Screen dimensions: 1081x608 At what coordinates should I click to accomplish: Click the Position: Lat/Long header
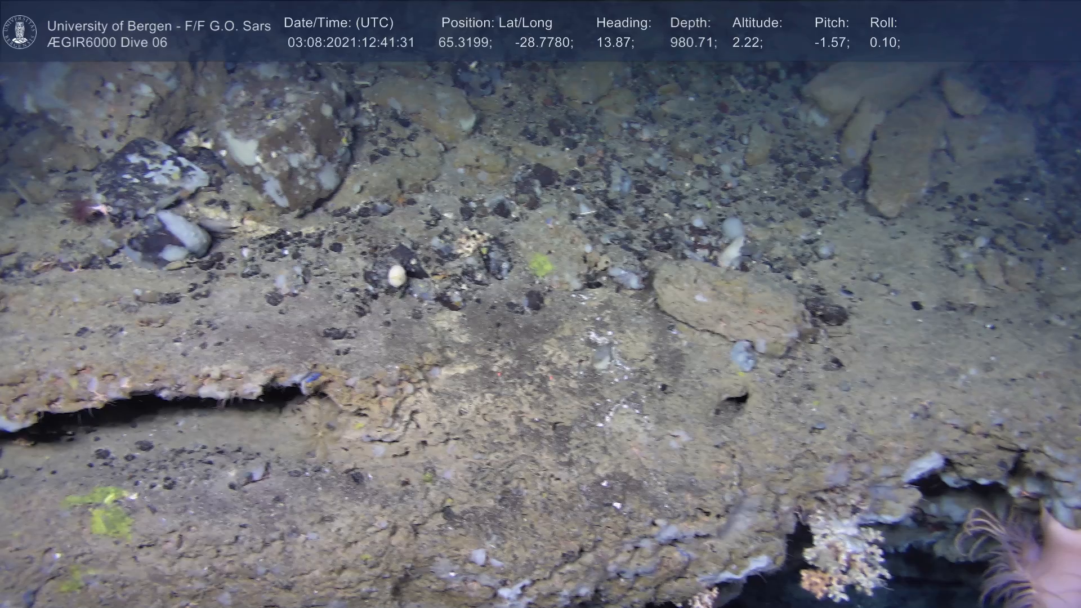[x=497, y=23]
